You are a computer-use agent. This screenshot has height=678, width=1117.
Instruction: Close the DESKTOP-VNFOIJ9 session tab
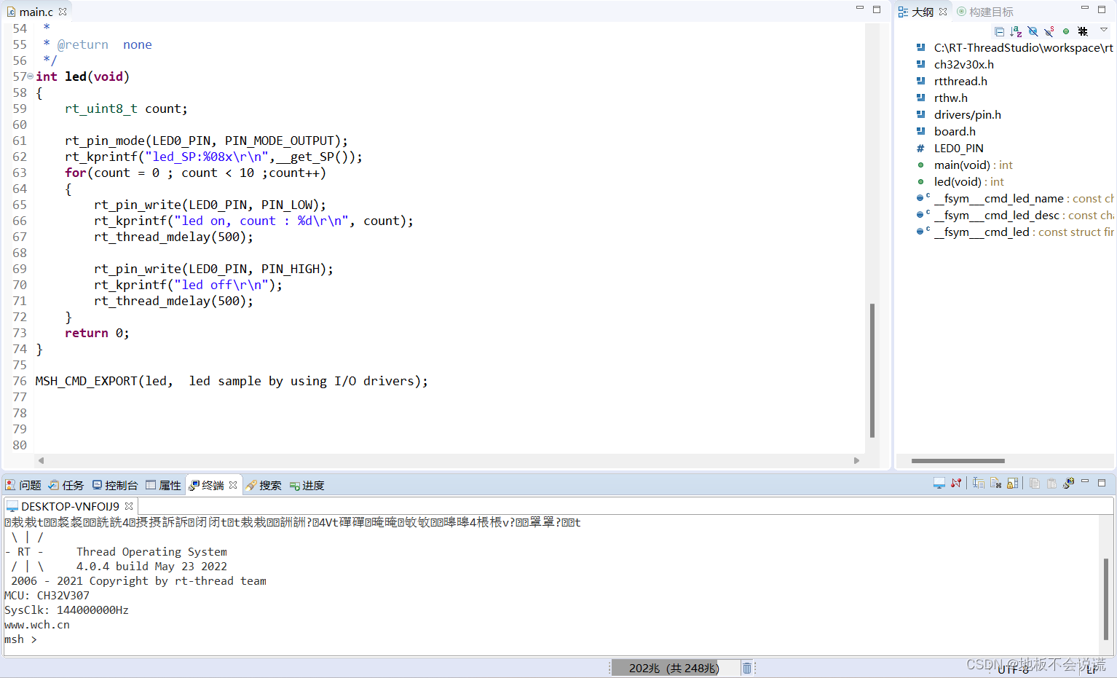coord(129,506)
